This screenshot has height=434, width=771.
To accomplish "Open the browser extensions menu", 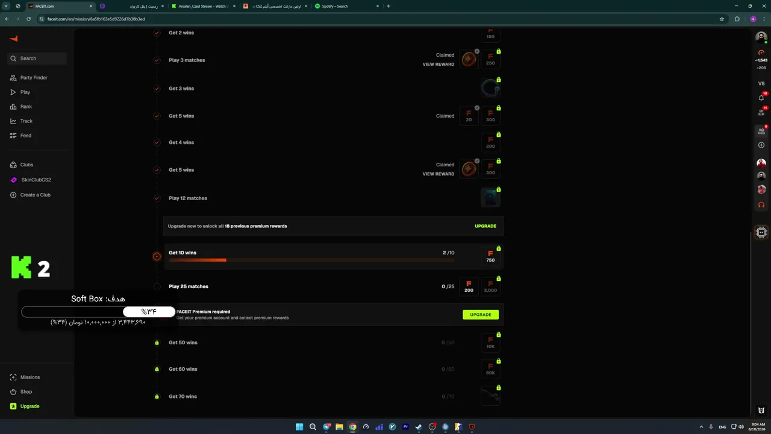I will (737, 19).
